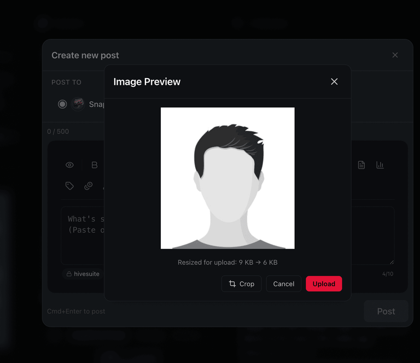Click the document icon in toolbar
This screenshot has width=420, height=363.
pos(361,165)
